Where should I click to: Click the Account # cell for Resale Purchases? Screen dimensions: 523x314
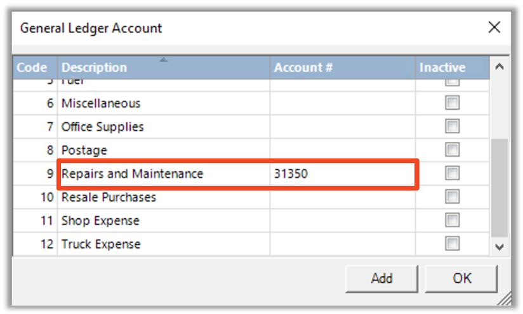pos(343,197)
